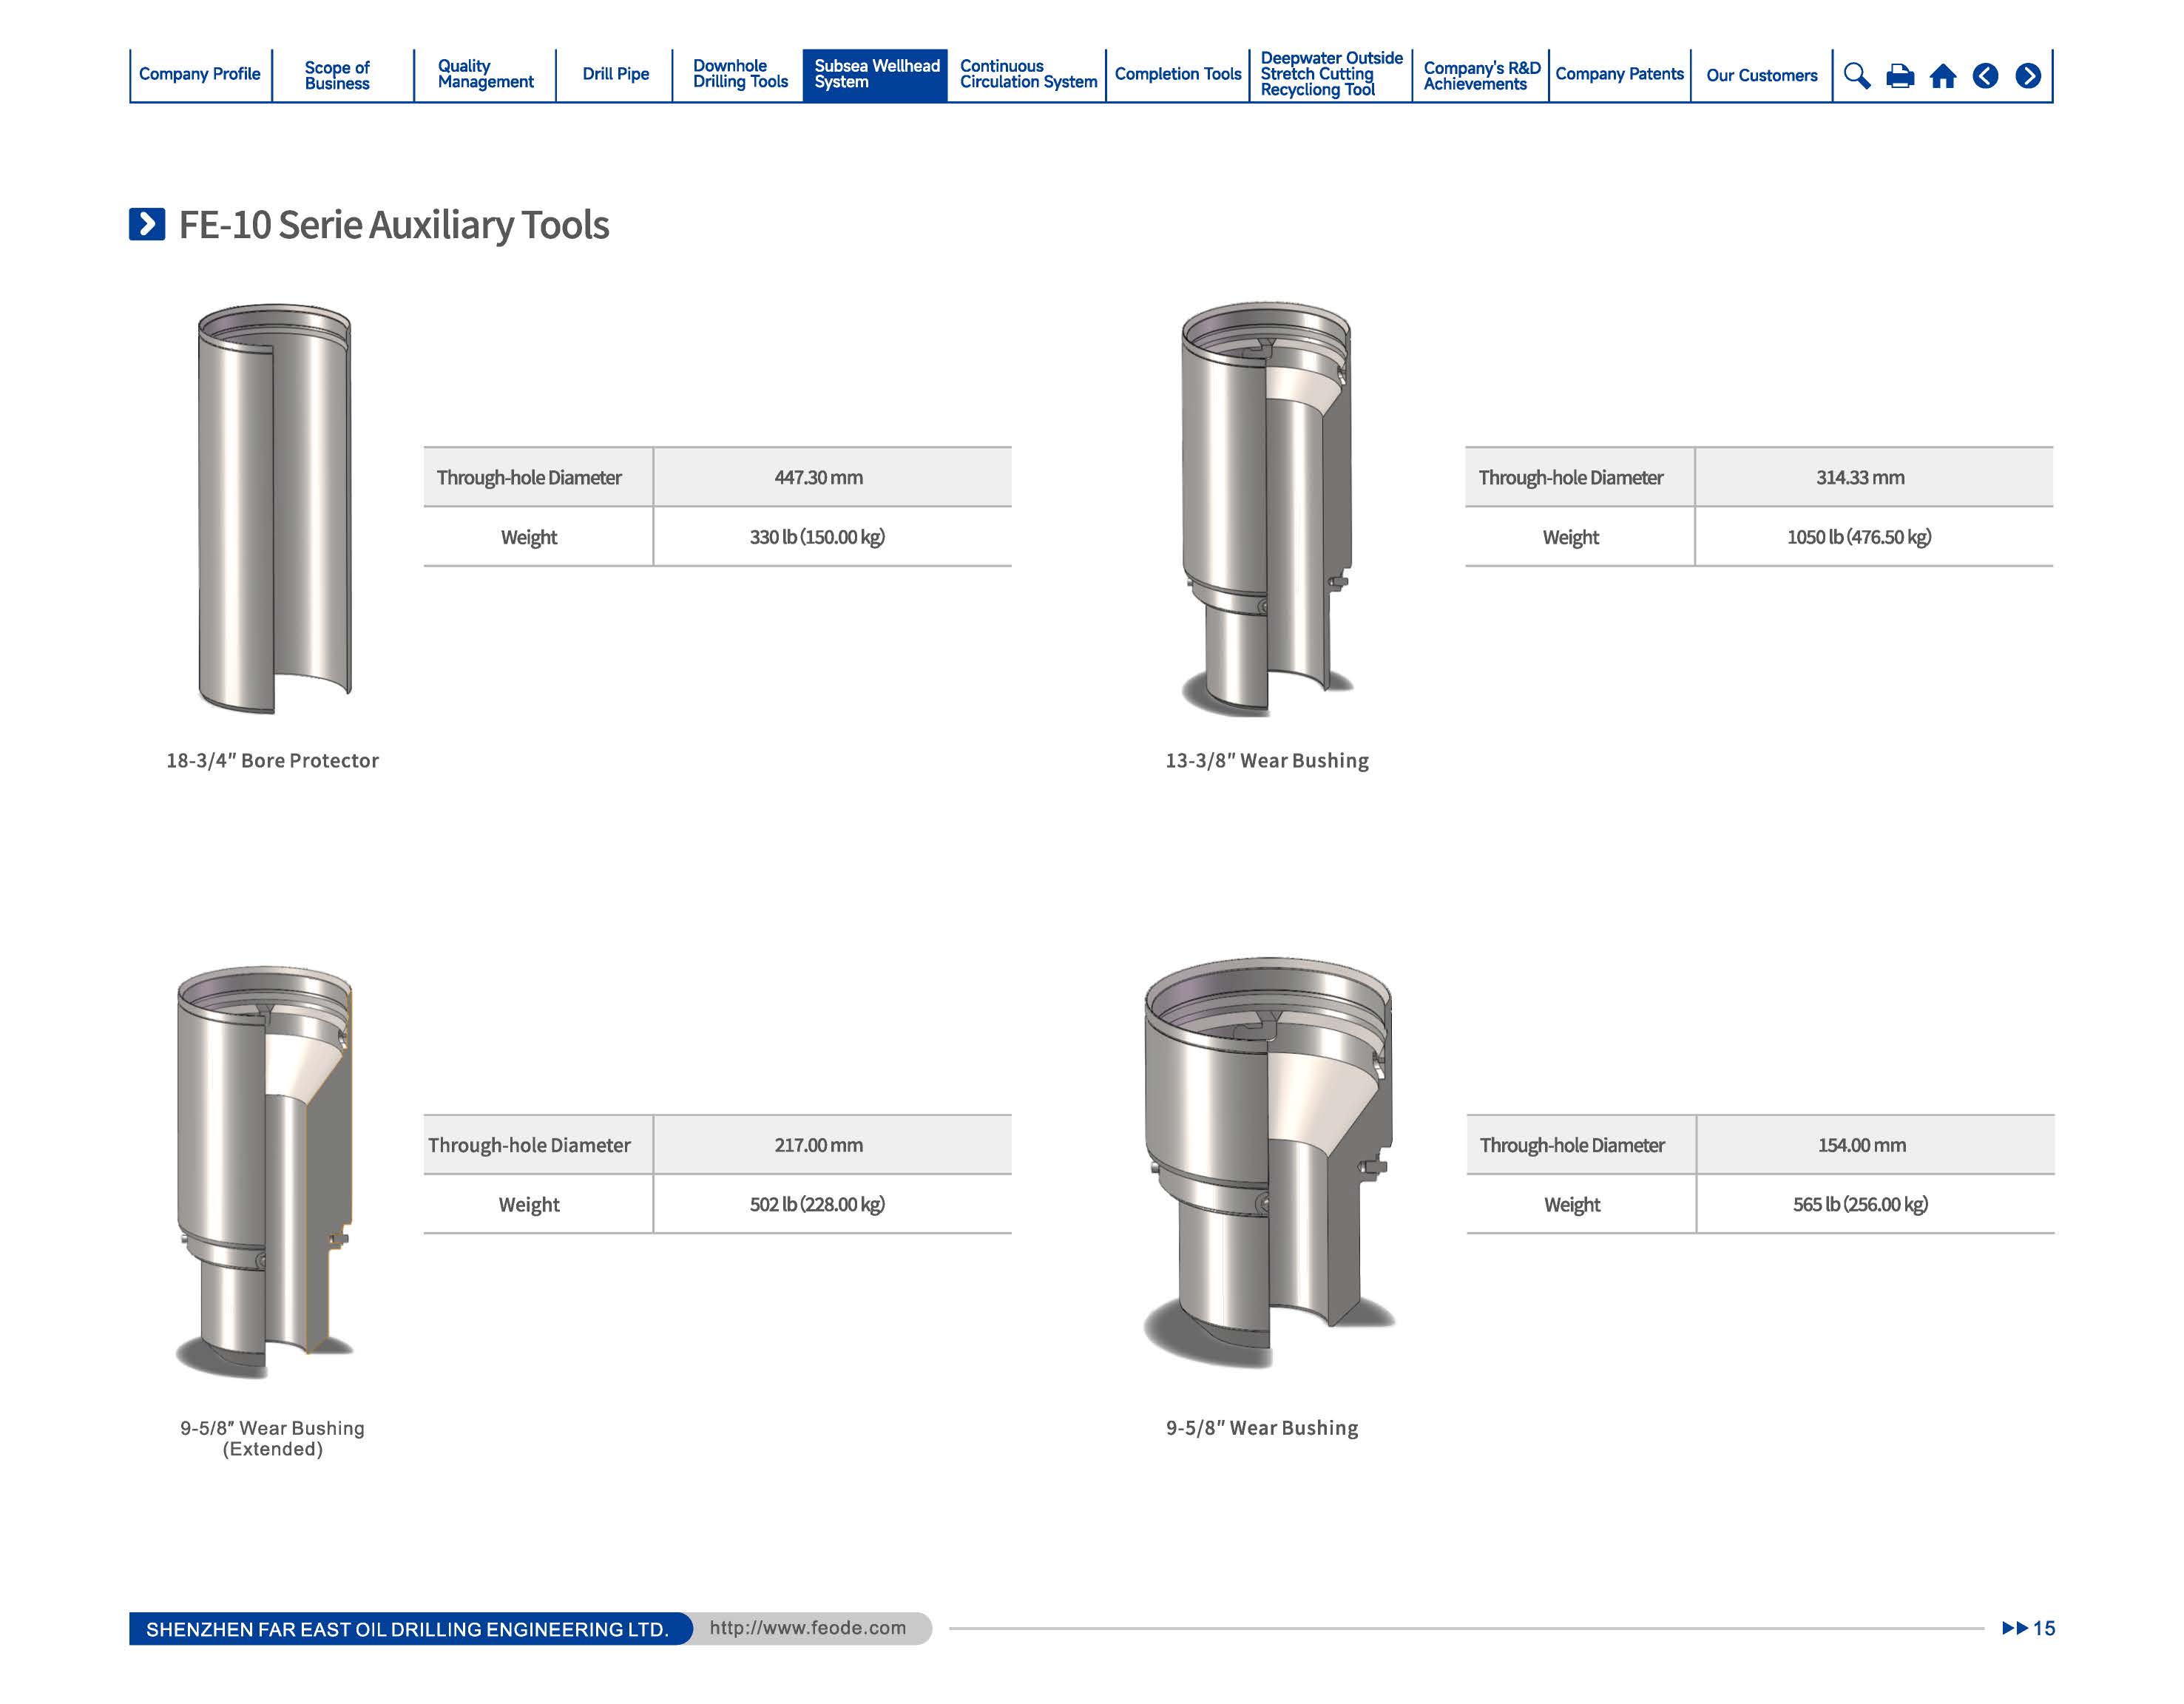Viewport: 2184px width, 1704px height.
Task: Open the Quality Management section
Action: [x=485, y=74]
